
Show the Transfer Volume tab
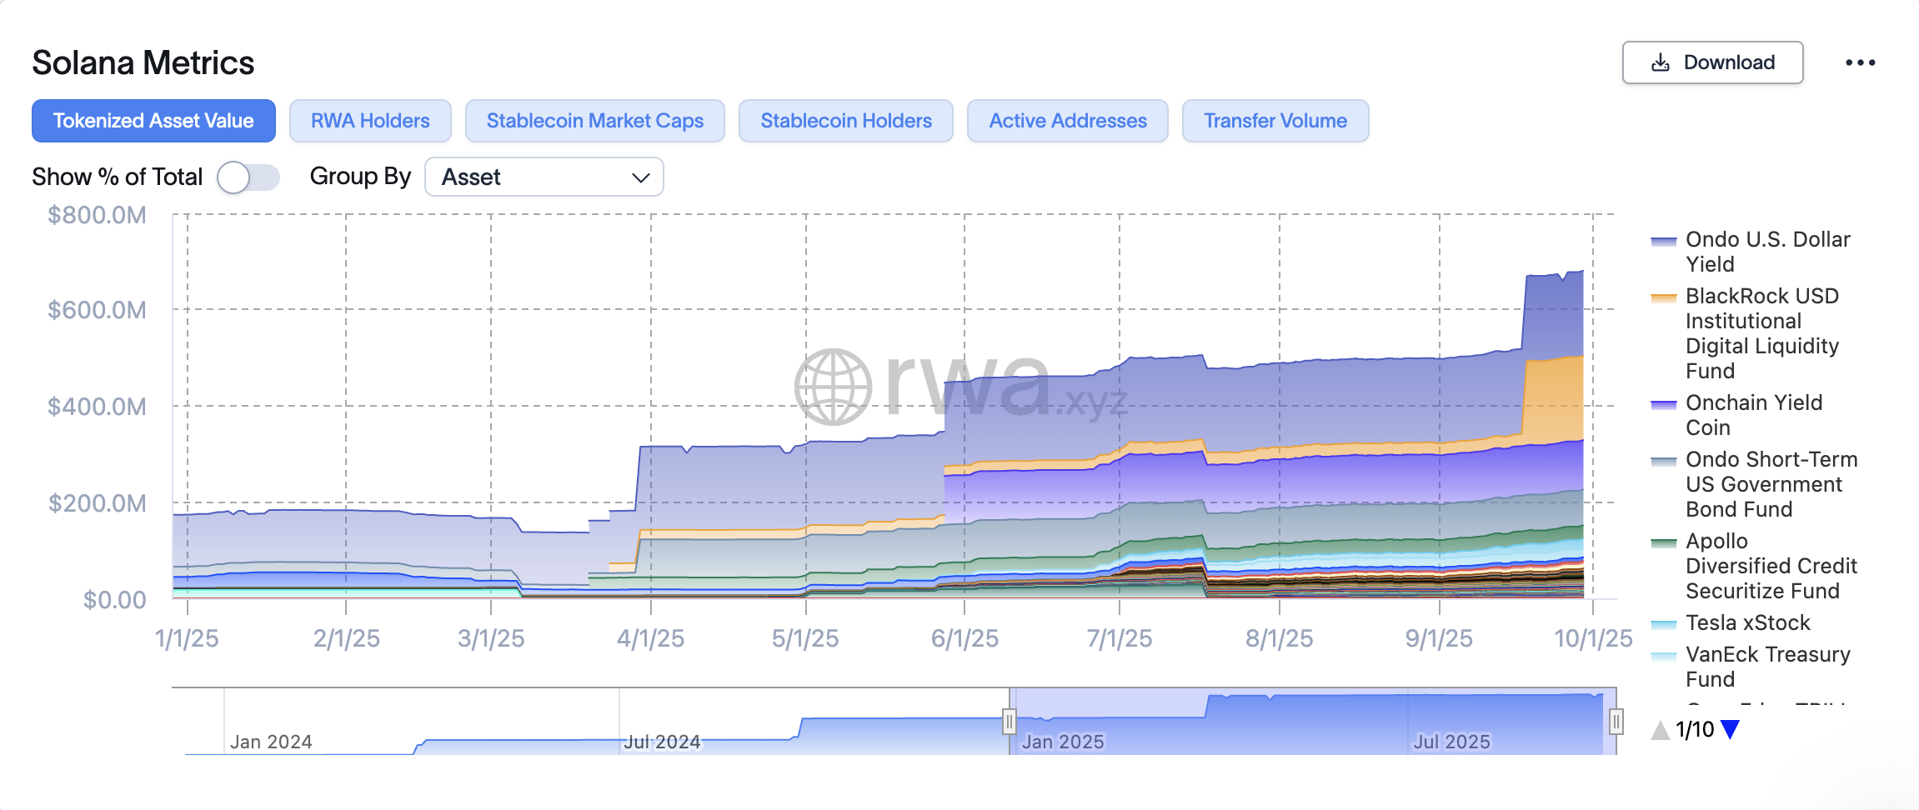[x=1275, y=121]
